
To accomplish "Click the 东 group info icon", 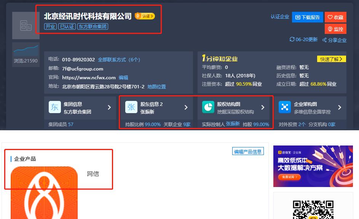I will click(55, 107).
